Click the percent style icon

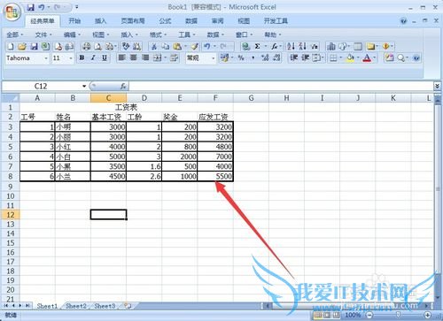[241, 57]
